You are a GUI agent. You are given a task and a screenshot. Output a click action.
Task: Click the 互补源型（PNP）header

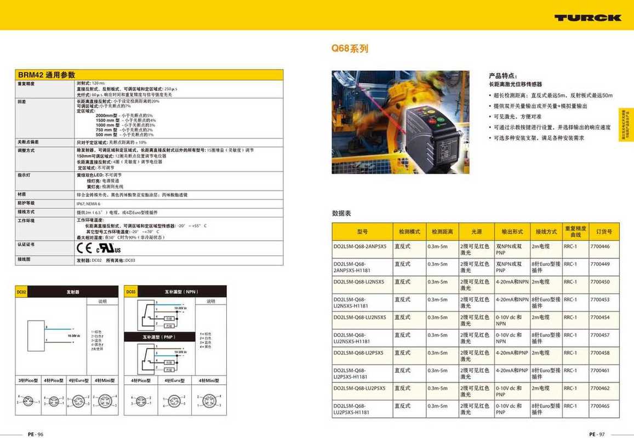click(159, 337)
